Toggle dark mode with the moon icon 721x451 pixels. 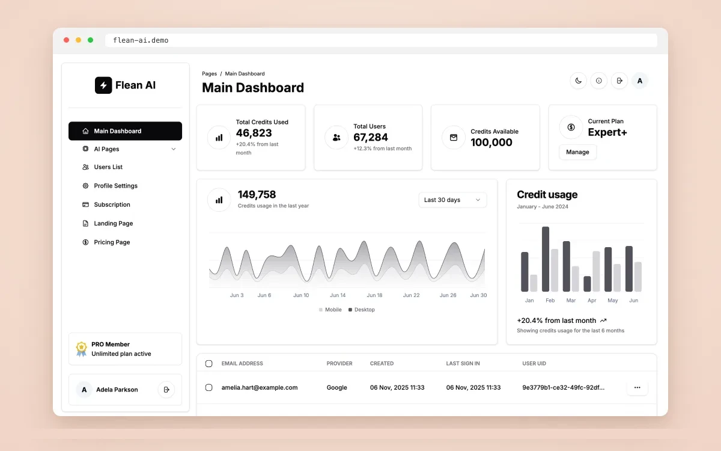(578, 81)
